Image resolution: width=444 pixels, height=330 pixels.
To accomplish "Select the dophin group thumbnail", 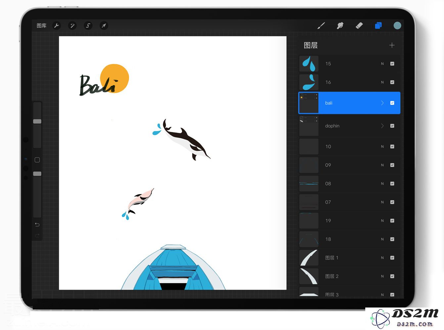I will tap(309, 126).
